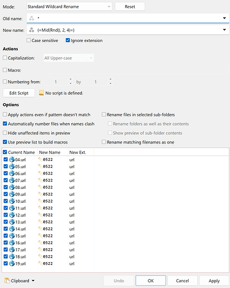Click the globe icon of 04.url
230x288 pixels.
coord(12,160)
